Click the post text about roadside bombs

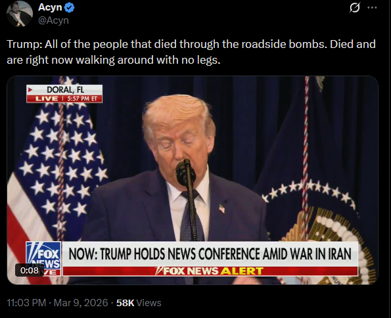pyautogui.click(x=191, y=52)
